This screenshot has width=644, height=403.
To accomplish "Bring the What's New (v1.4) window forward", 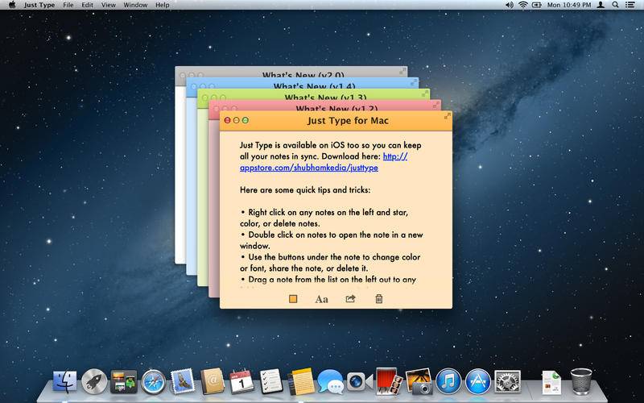I will pos(314,85).
